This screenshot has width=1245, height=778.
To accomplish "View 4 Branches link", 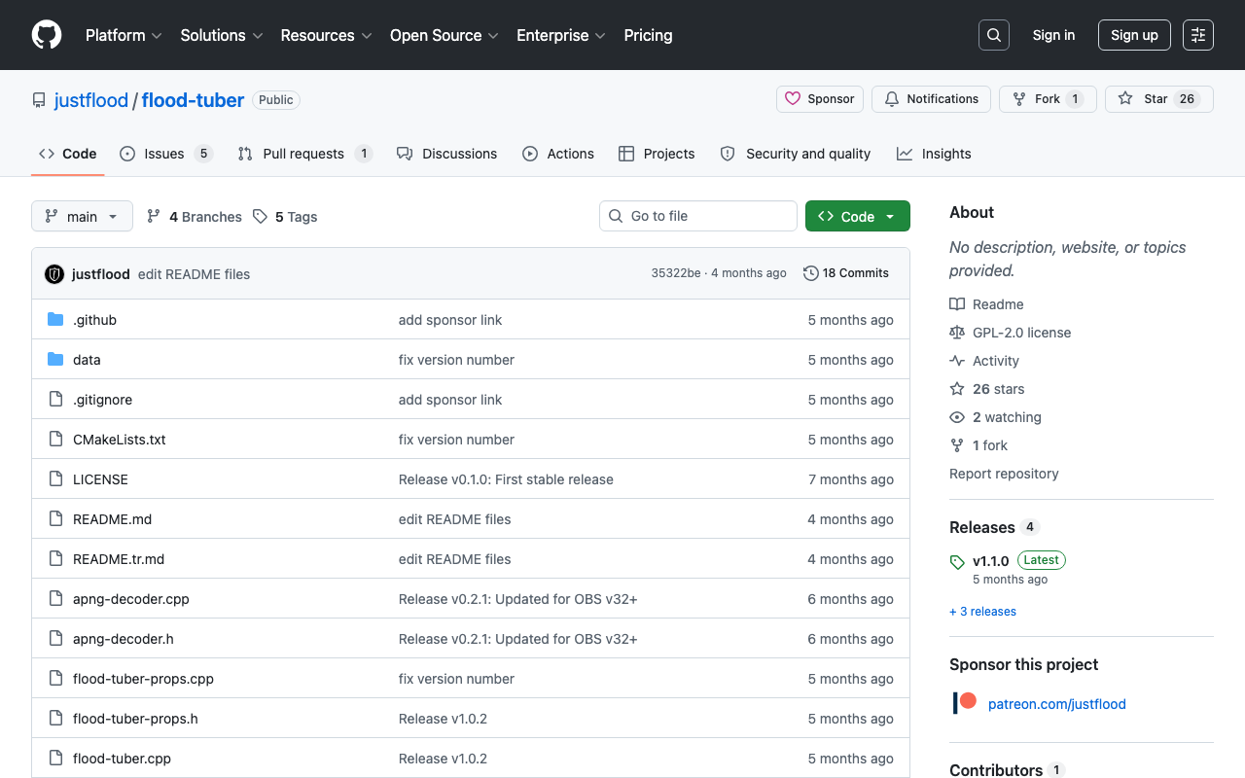I will 195,217.
